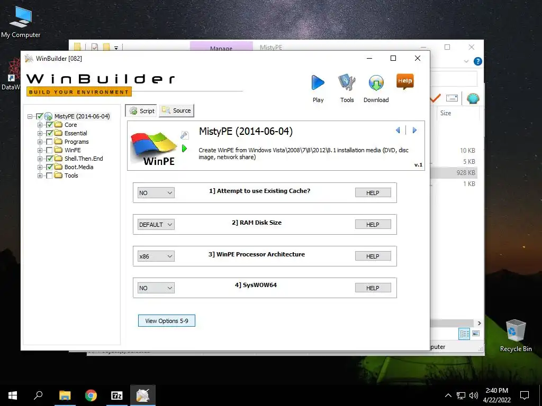This screenshot has width=542, height=406.
Task: Enable the Programs checkbox
Action: [x=49, y=142]
